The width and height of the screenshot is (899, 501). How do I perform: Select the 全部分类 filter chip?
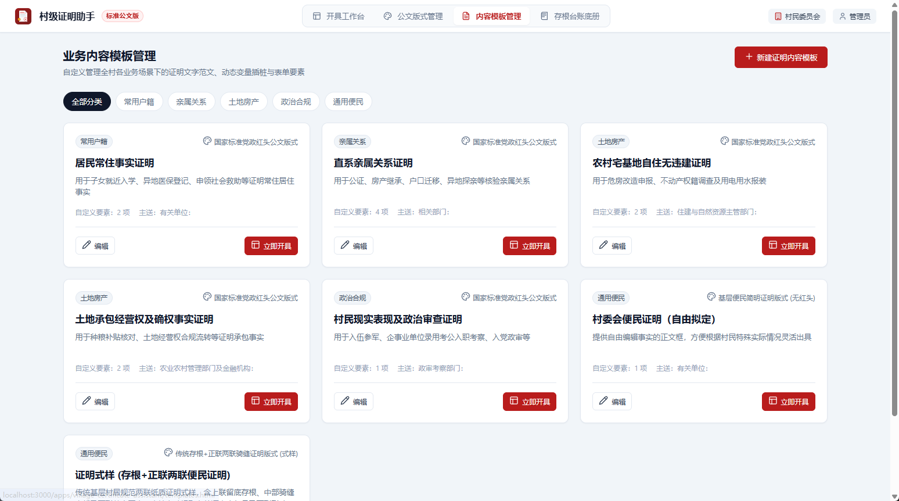(87, 102)
